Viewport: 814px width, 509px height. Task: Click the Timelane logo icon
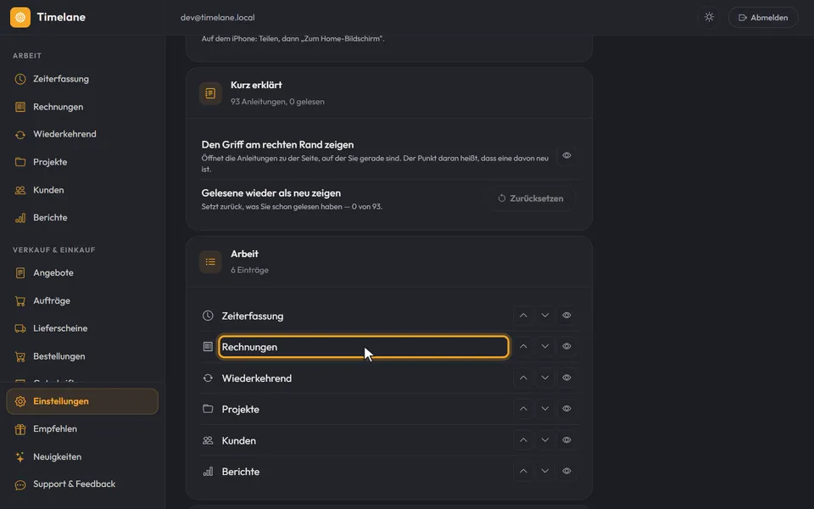pyautogui.click(x=20, y=17)
